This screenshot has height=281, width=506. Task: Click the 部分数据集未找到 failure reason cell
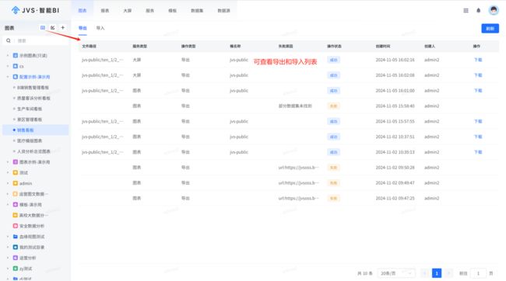pyautogui.click(x=295, y=106)
